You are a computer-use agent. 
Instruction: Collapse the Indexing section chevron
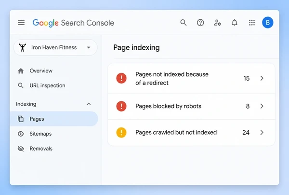pos(89,104)
